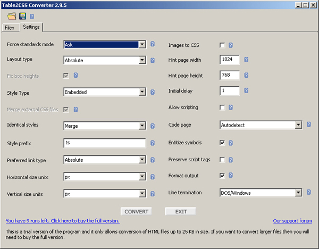The width and height of the screenshot is (319, 249).
Task: Click the Hint page width field
Action: 230,60
